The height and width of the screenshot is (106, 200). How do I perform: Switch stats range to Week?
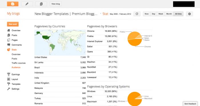click(x=161, y=14)
